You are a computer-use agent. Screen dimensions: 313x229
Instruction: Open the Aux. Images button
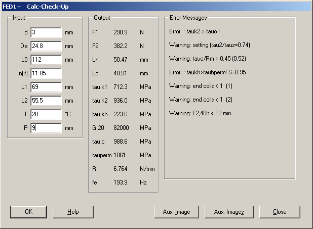229,212
